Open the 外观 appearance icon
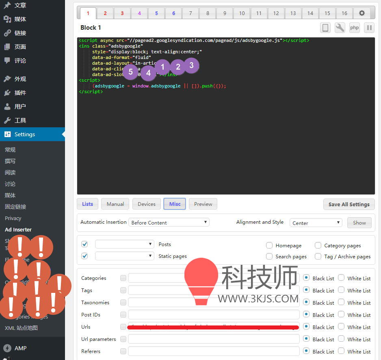The width and height of the screenshot is (381, 360). 7,79
